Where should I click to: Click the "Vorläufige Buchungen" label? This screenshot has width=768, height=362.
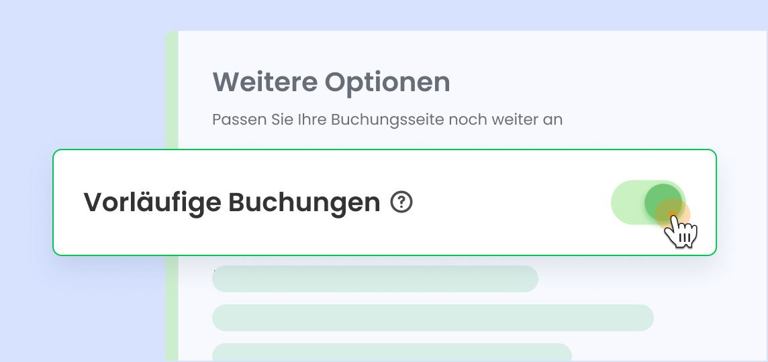pos(232,202)
